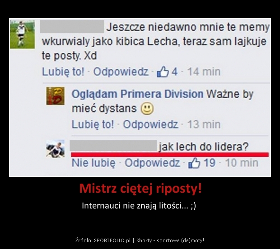This screenshot has height=249, width=280.
Task: Click 'Lubię to!' under the 'Ważne by mieć dystans' reply
Action: 93,124
